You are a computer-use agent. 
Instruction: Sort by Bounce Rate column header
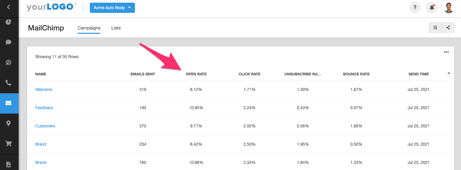tap(356, 74)
